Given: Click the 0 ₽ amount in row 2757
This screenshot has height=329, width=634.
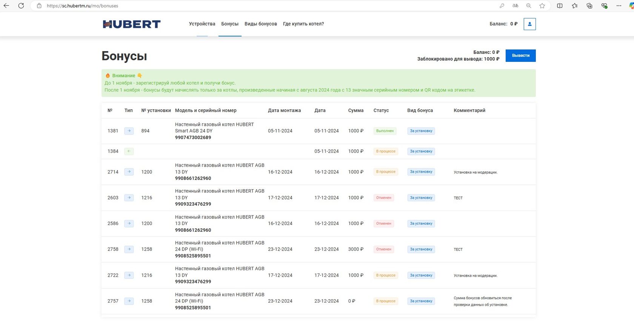Looking at the screenshot, I should coord(352,301).
